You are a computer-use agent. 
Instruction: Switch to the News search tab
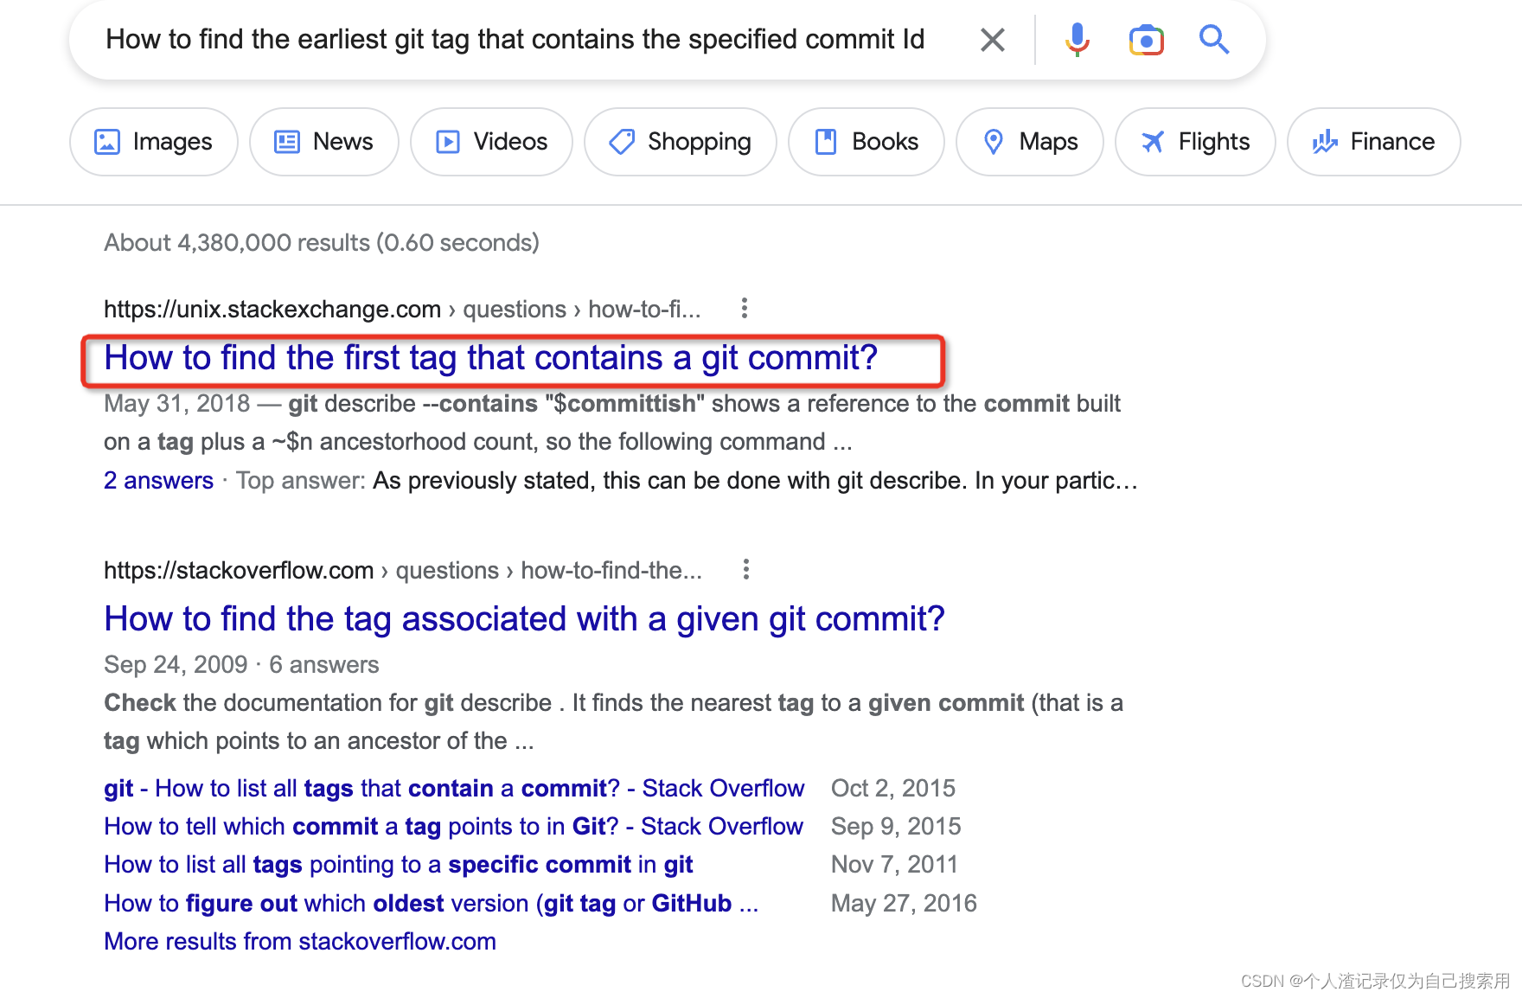click(x=323, y=141)
